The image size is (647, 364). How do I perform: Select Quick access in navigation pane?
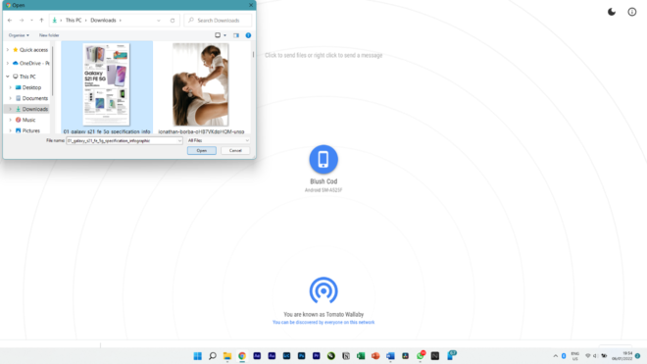pyautogui.click(x=30, y=50)
